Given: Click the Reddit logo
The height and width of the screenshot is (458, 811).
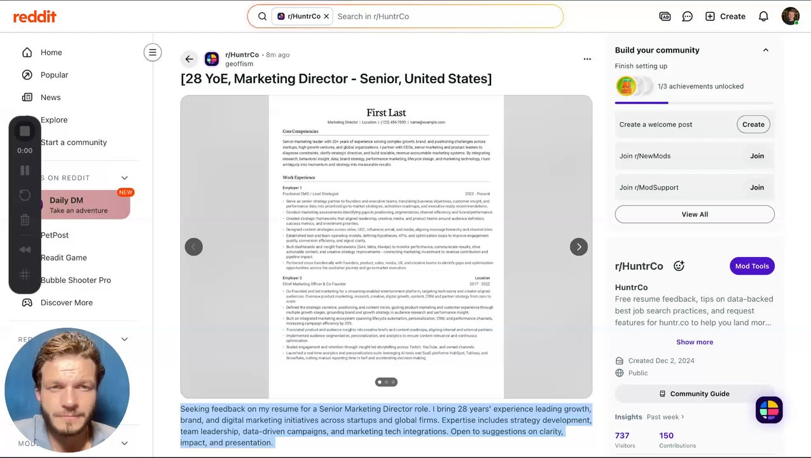Looking at the screenshot, I should click(35, 17).
